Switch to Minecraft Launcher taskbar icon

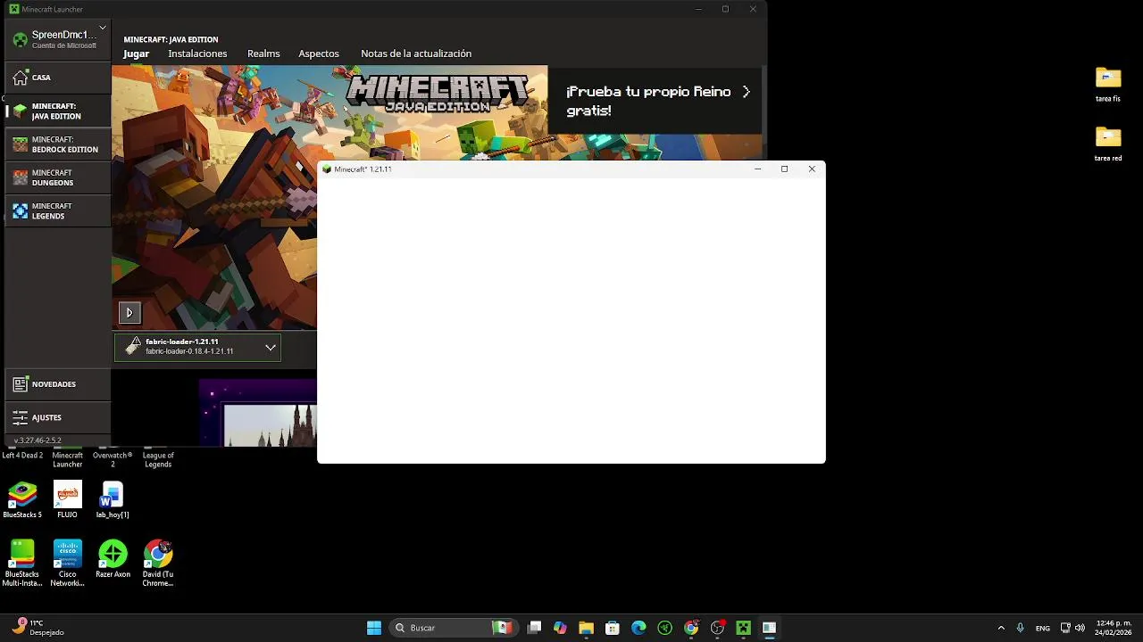click(x=743, y=628)
